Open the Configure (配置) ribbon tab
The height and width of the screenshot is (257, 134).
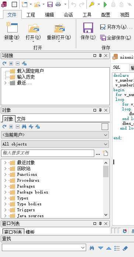point(106,15)
